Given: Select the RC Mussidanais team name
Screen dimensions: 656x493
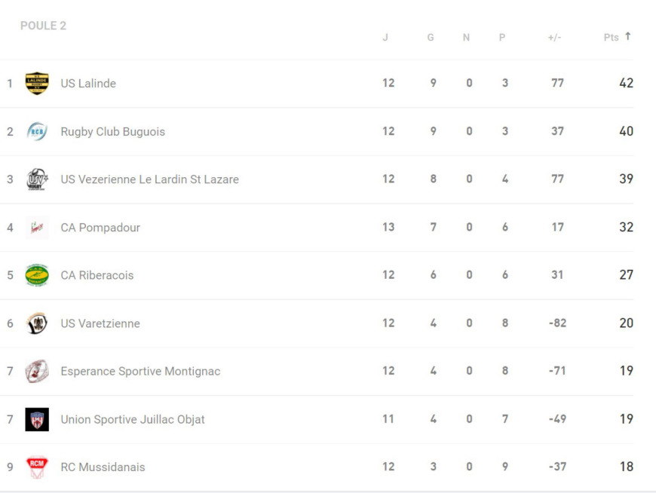Looking at the screenshot, I should (x=103, y=467).
